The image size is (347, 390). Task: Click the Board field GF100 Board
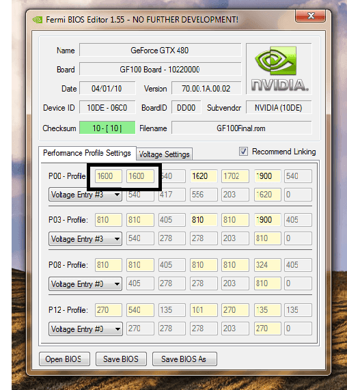(x=161, y=69)
